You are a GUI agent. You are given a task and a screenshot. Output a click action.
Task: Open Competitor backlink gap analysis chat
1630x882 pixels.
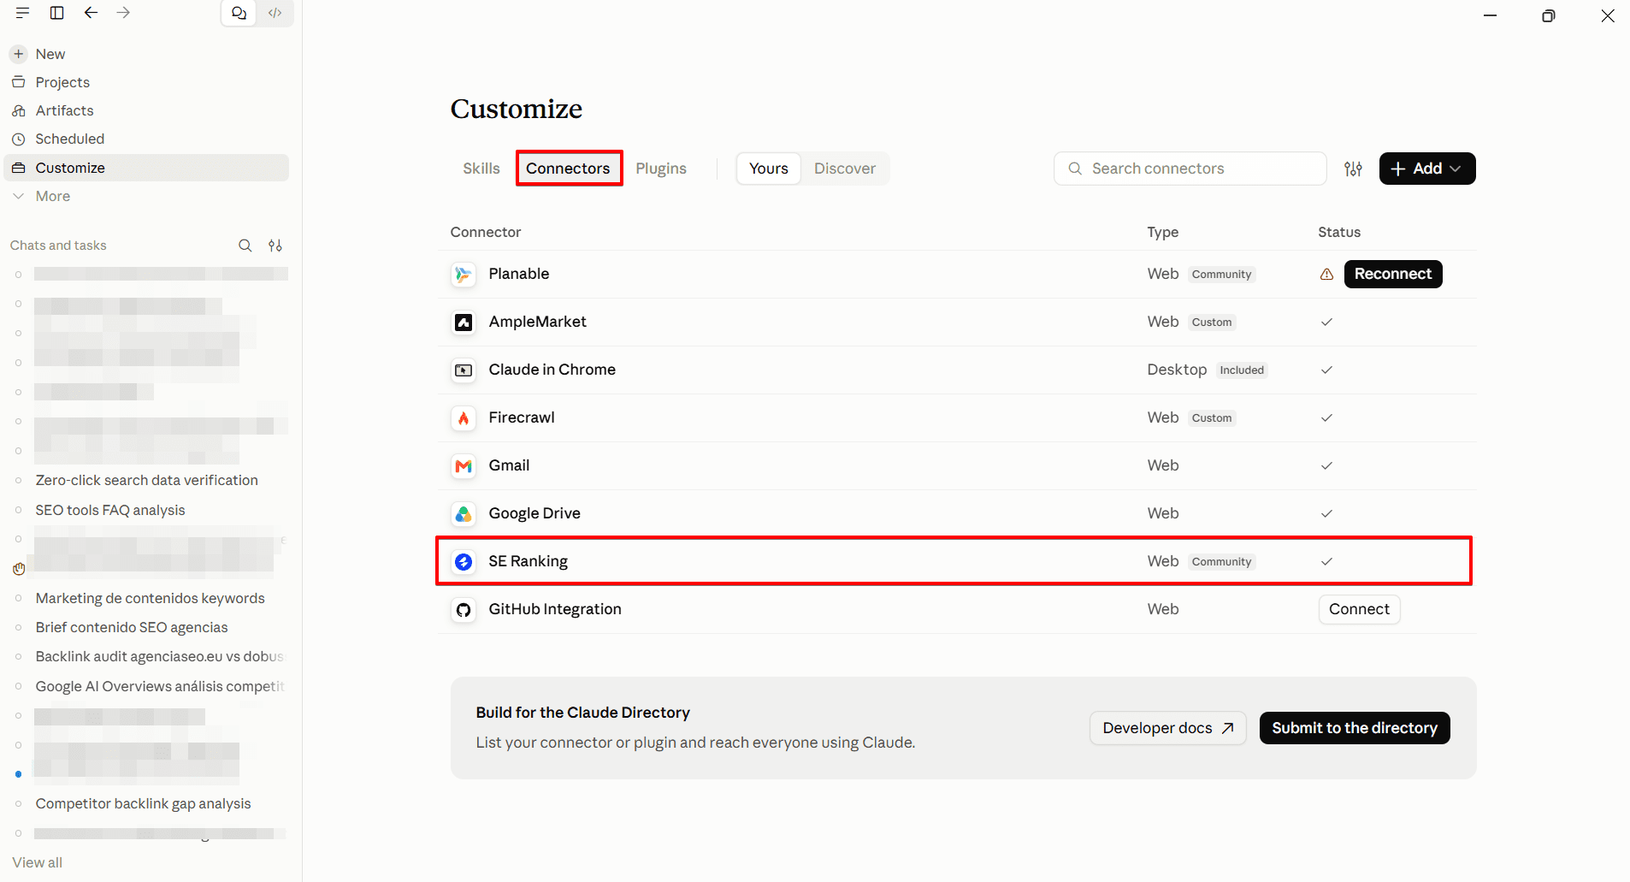[143, 803]
